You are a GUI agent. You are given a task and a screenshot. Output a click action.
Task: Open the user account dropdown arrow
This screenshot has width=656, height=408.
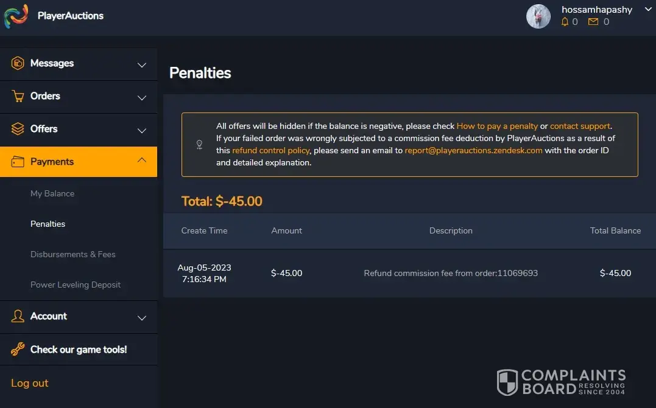[x=648, y=10]
